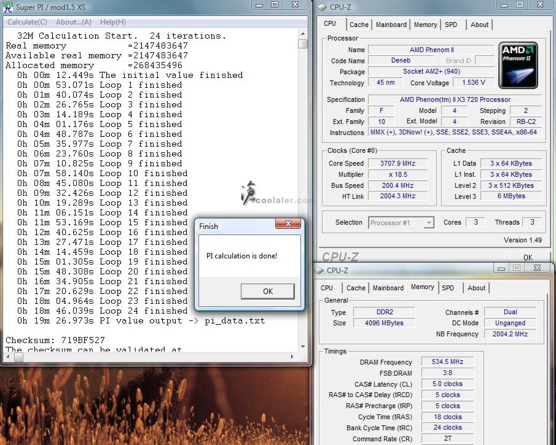This screenshot has height=445, width=556.
Task: Expand the Processor #1 selection dropdown
Action: (429, 222)
